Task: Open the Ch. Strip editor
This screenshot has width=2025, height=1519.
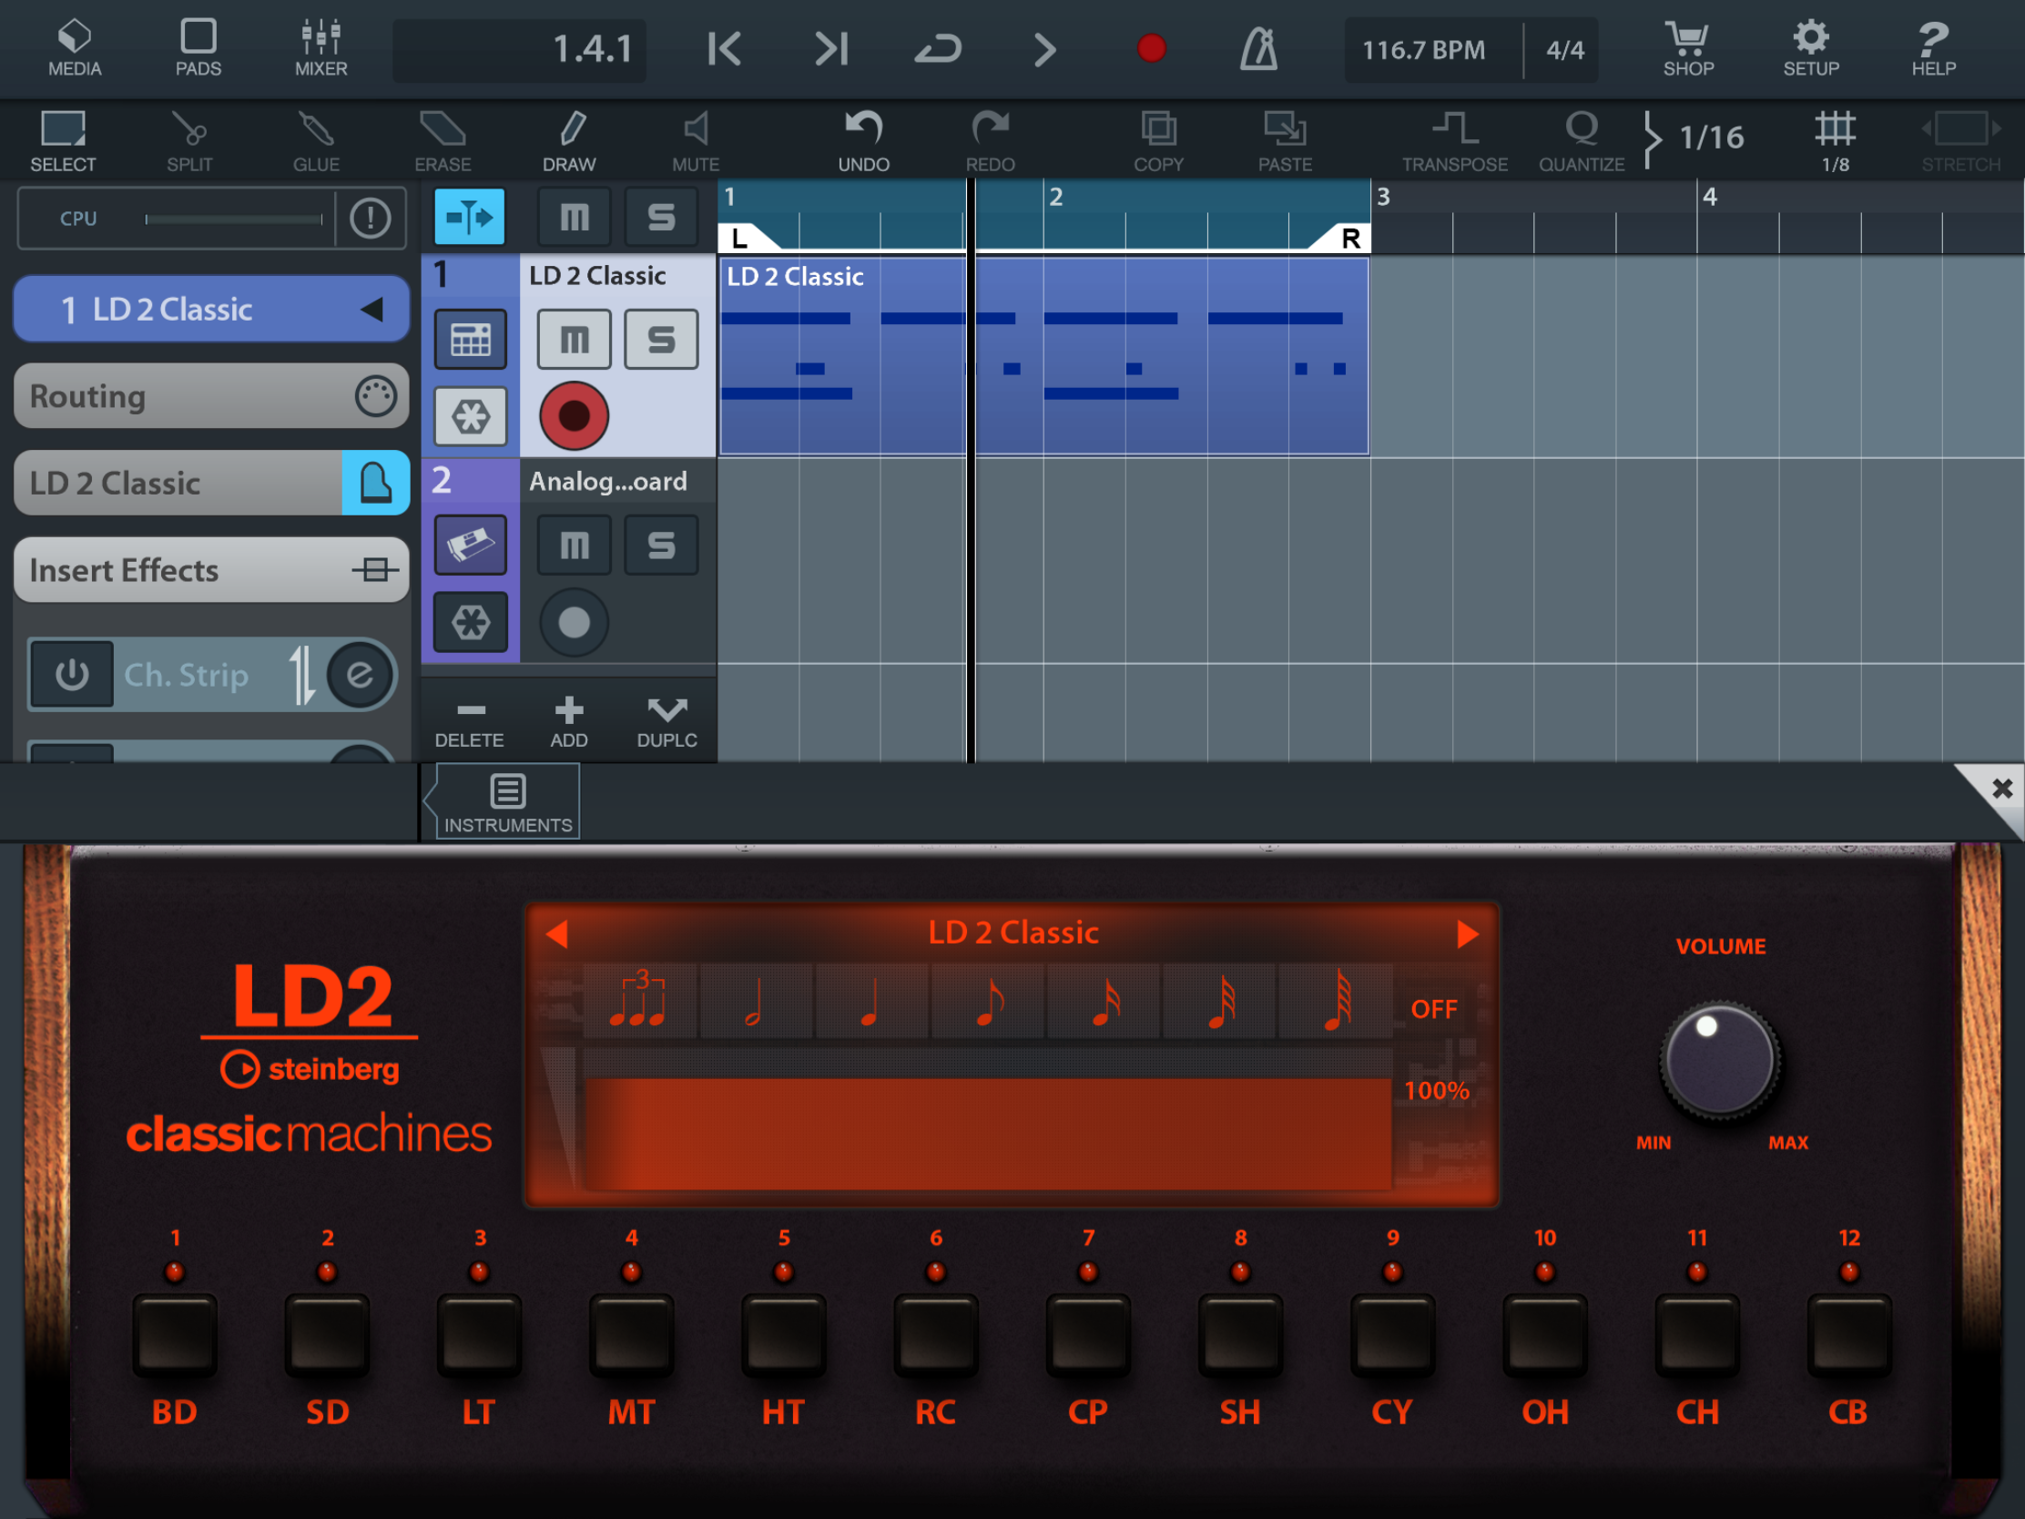Action: (x=360, y=676)
